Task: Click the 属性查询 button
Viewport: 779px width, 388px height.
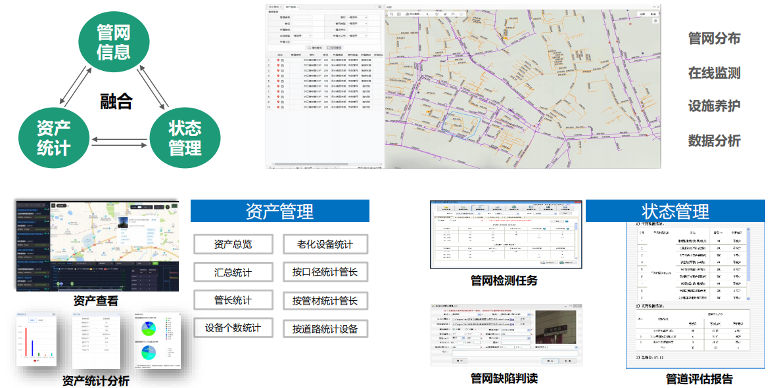Action: pos(313,47)
